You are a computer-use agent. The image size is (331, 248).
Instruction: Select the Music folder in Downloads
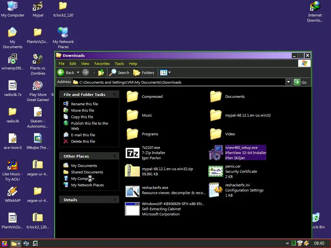point(139,115)
